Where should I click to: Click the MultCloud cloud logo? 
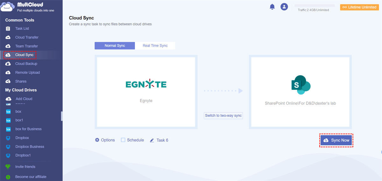(x=8, y=7)
